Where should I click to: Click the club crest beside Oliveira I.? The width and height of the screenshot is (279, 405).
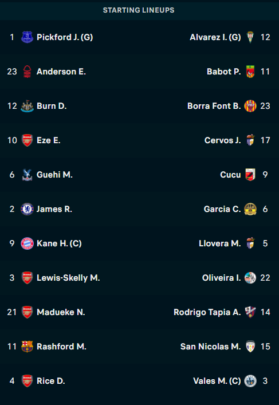250,278
